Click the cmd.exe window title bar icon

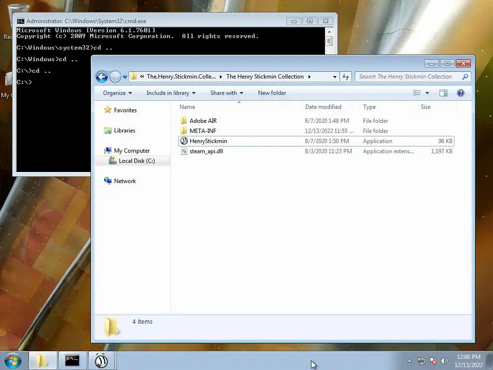click(x=20, y=21)
